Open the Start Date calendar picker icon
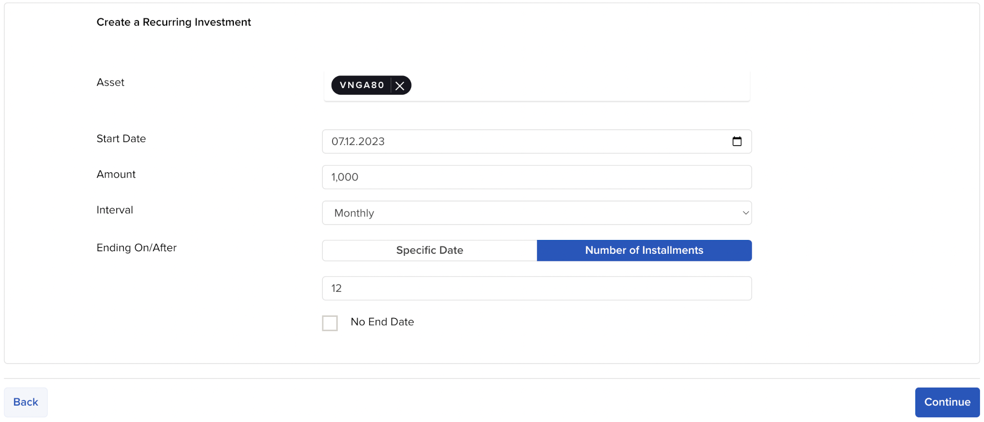Viewport: 984px width, 422px height. click(x=737, y=142)
